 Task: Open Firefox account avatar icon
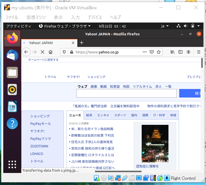click(188, 52)
